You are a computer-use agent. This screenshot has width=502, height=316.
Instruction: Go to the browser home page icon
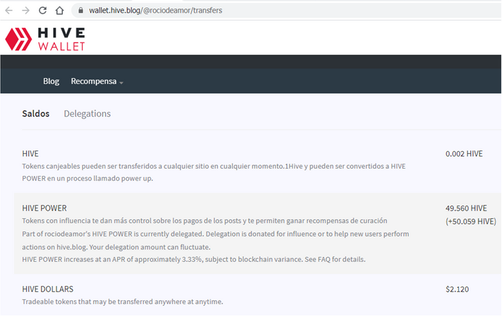59,10
